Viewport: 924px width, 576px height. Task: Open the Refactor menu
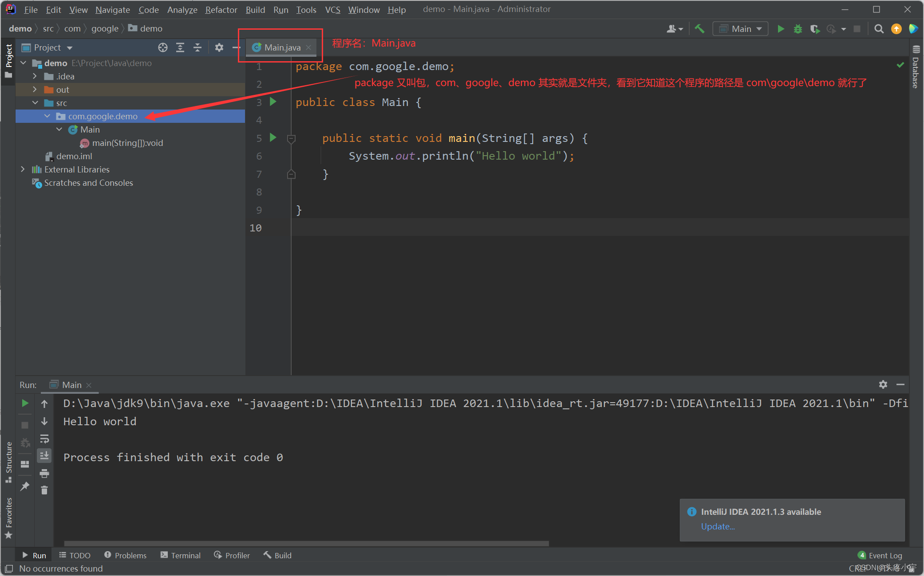tap(221, 9)
